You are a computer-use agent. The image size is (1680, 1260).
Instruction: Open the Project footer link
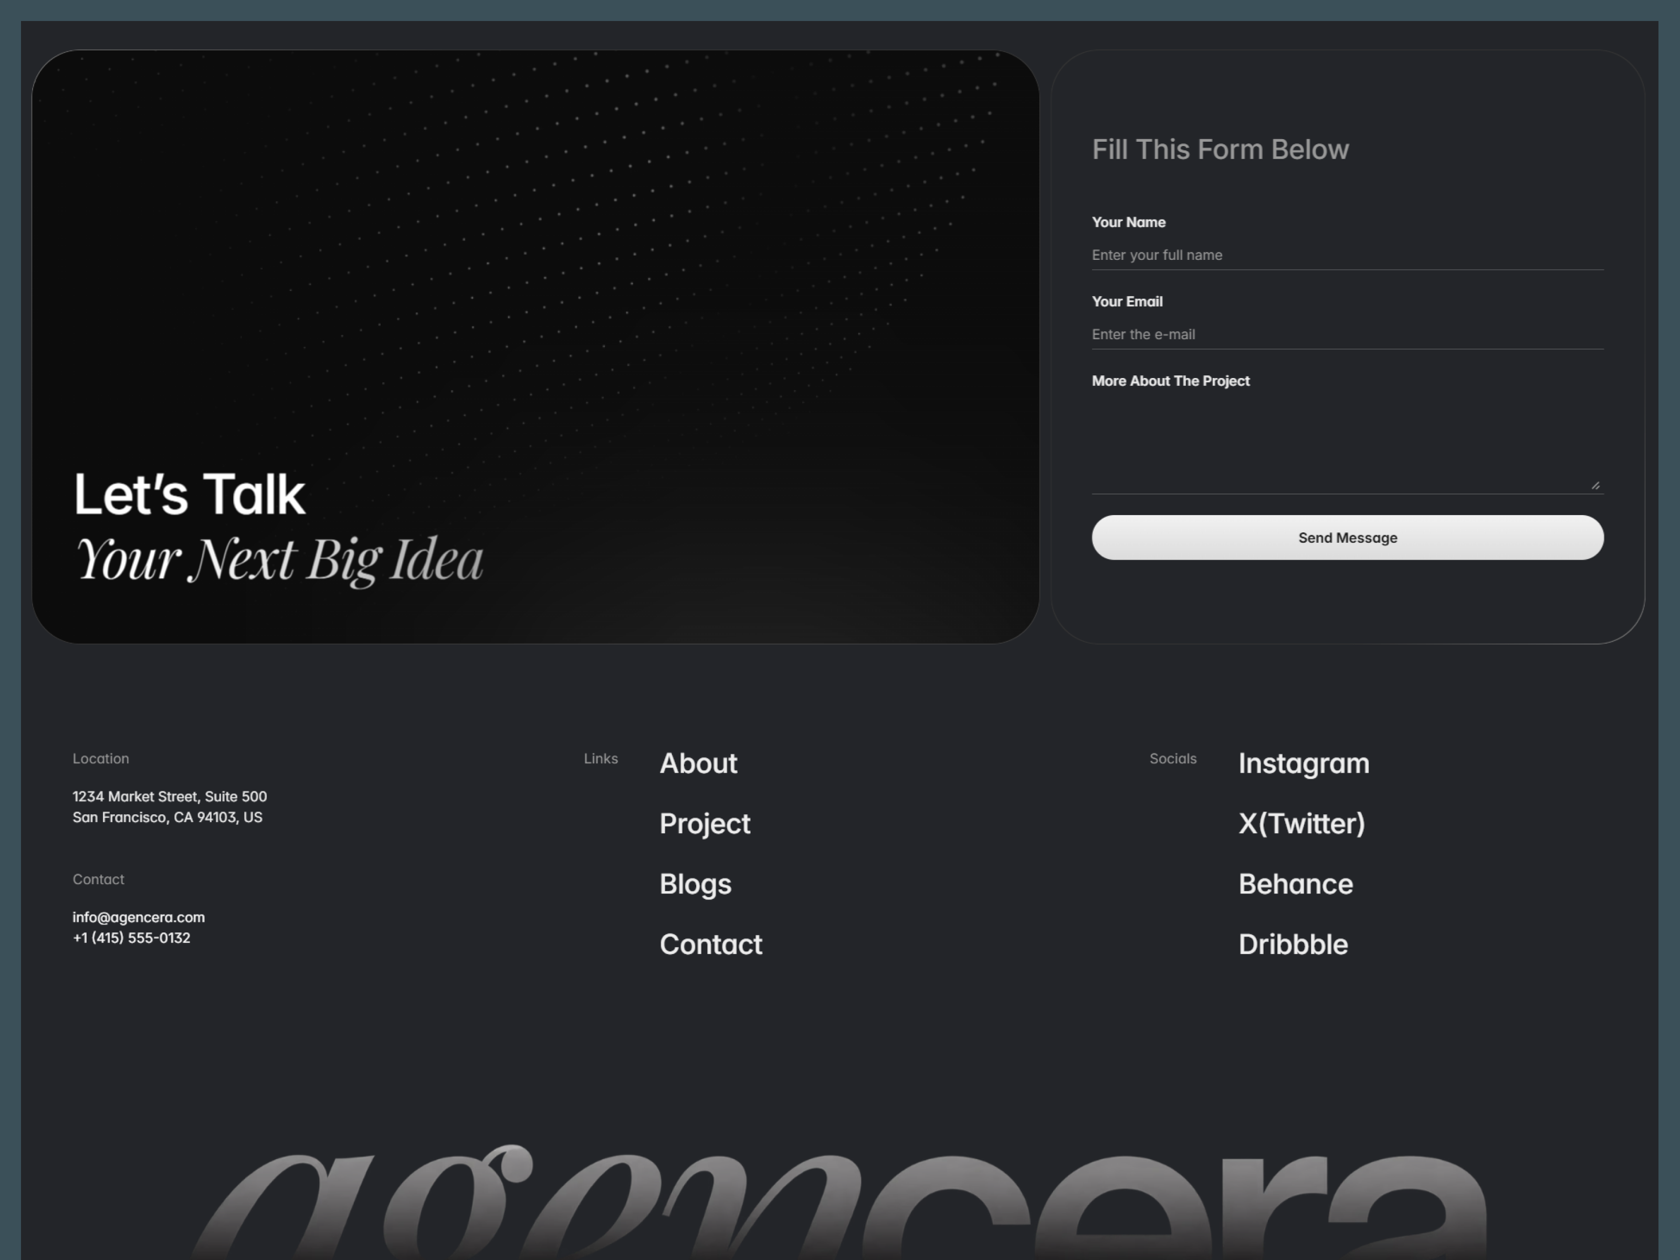pyautogui.click(x=705, y=824)
